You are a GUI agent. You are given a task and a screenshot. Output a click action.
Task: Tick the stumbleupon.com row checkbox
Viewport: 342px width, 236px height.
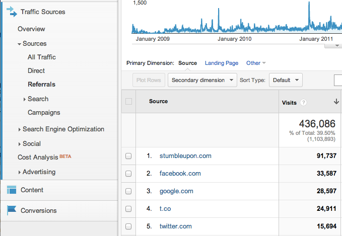tap(128, 156)
